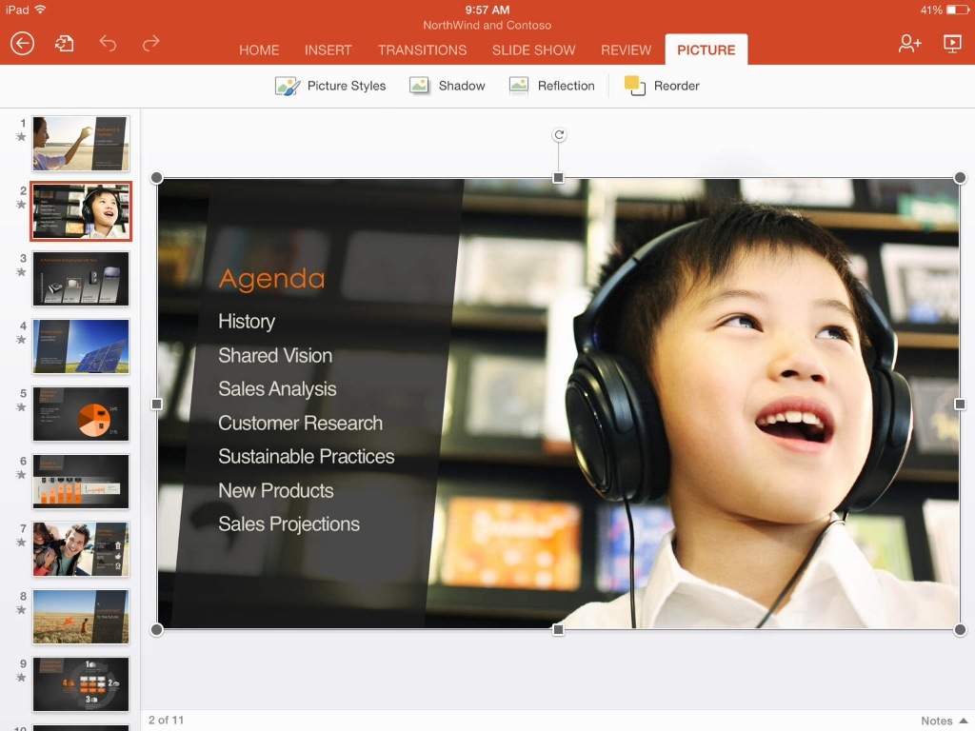Viewport: 975px width, 731px height.
Task: Select slide 7 in the thumbnail pane
Action: [81, 549]
